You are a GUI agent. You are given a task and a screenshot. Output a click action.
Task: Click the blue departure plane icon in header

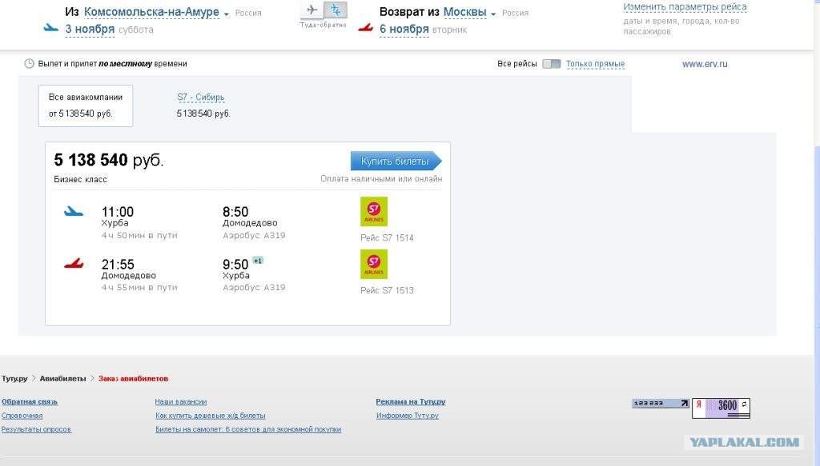[50, 28]
